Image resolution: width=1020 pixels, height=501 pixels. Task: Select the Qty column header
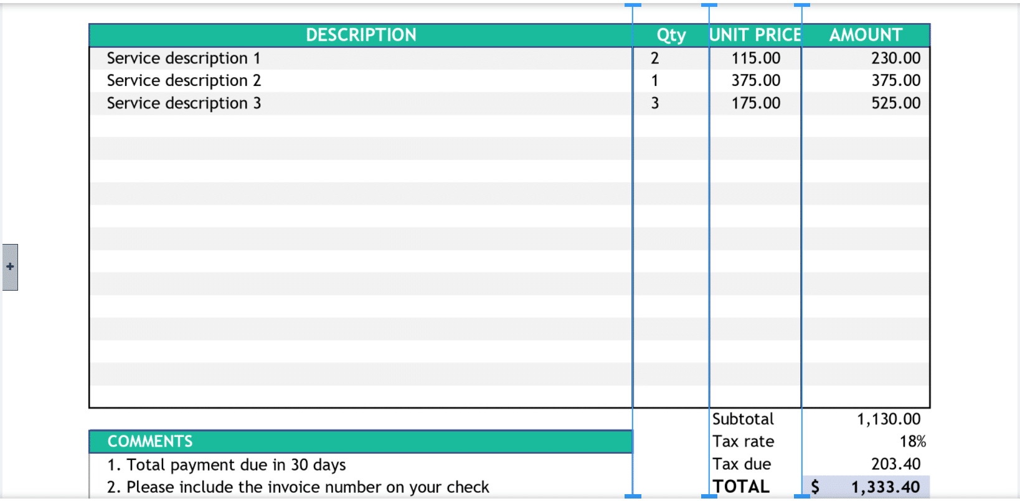pos(671,35)
